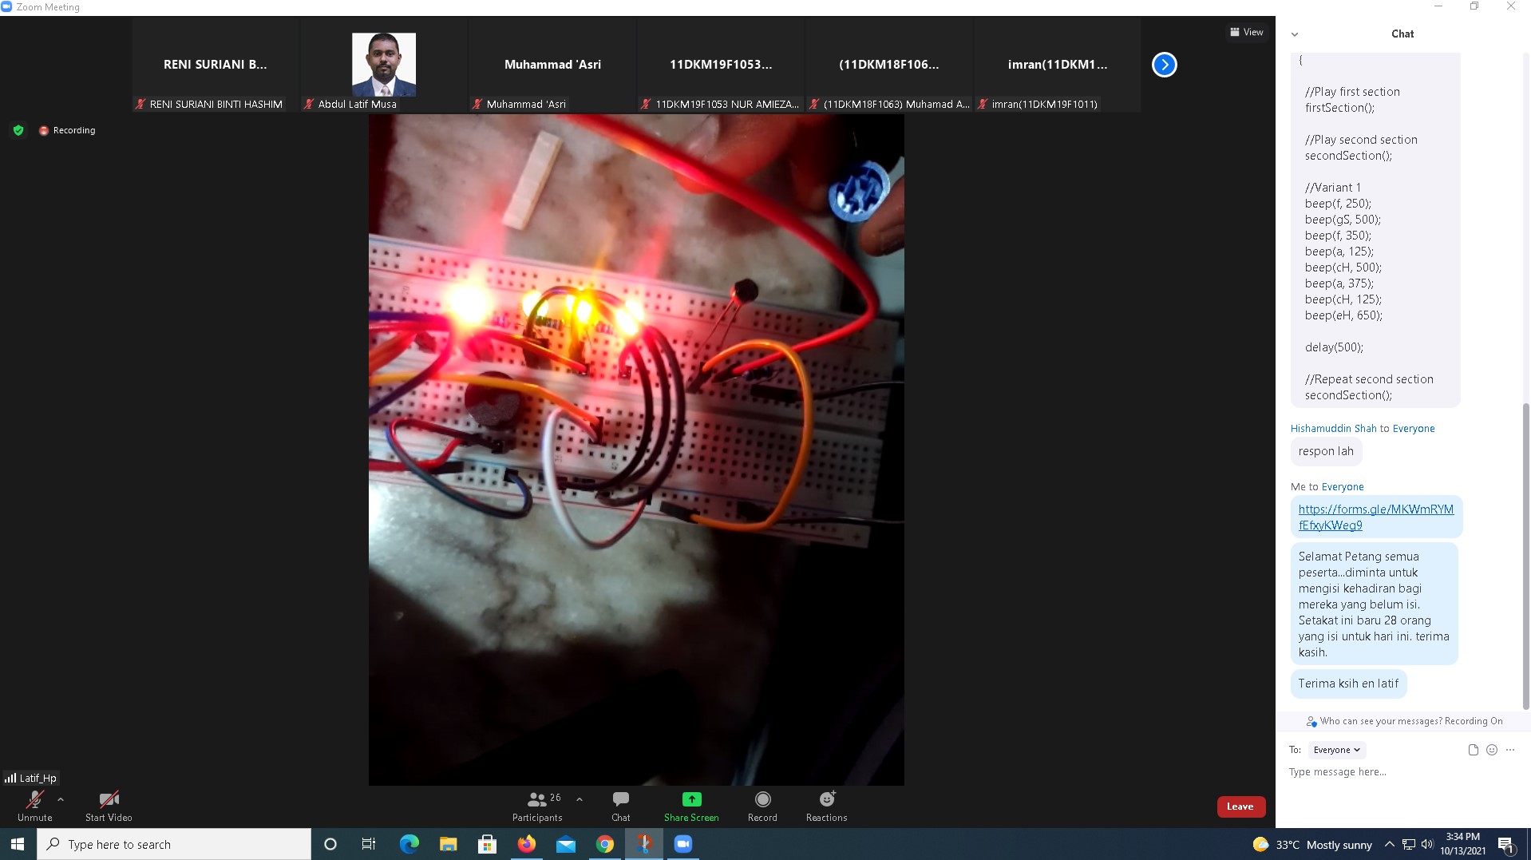This screenshot has height=860, width=1531.
Task: Open network icon in system tray
Action: 1408,844
